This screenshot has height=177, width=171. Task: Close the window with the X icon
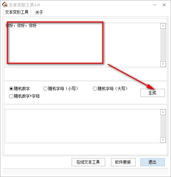(x=164, y=5)
